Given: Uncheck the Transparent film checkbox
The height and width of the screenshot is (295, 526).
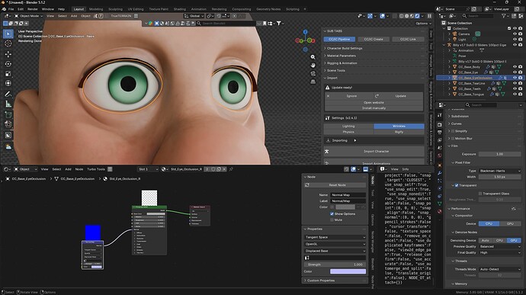Looking at the screenshot, I should click(457, 185).
